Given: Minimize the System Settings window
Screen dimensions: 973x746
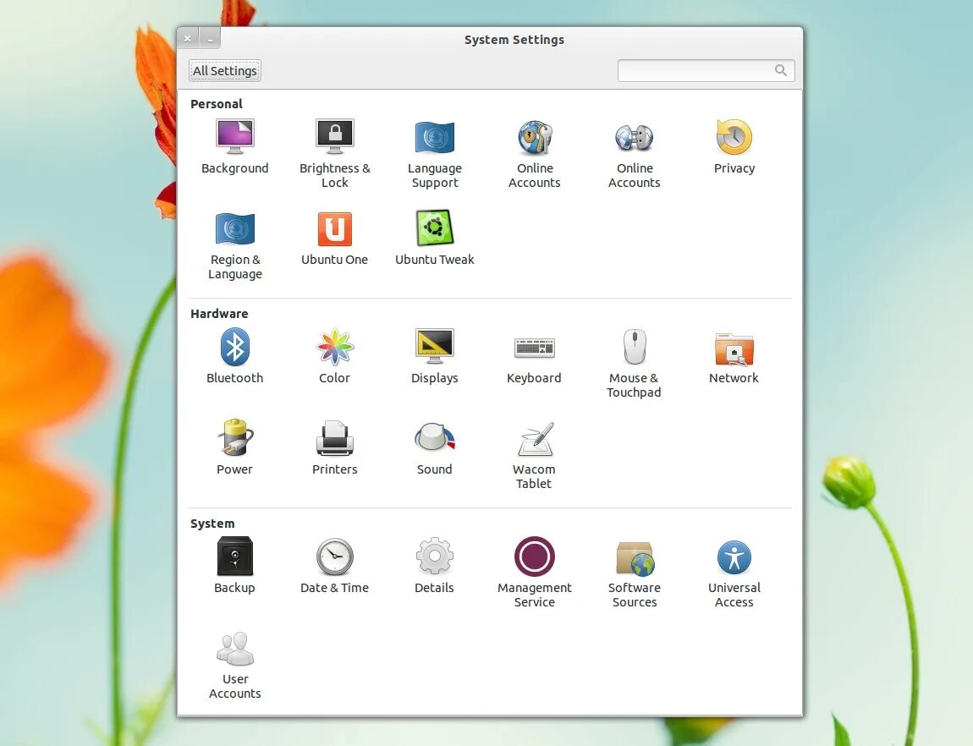Looking at the screenshot, I should coord(210,38).
